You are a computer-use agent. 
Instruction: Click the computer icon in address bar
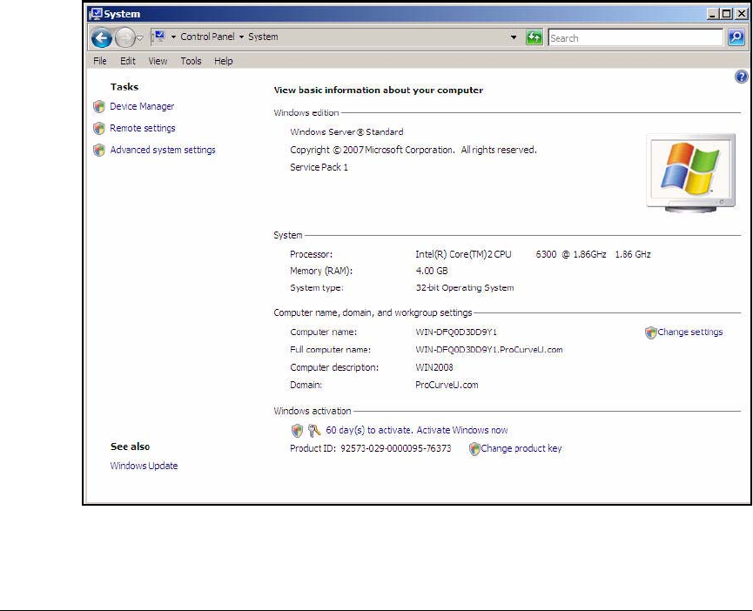pos(159,37)
